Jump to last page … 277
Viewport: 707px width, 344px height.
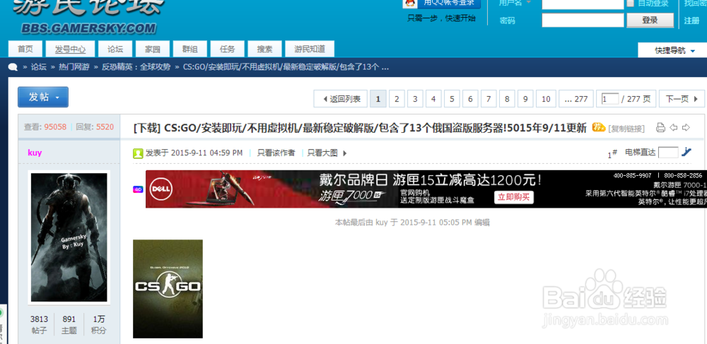coord(576,99)
